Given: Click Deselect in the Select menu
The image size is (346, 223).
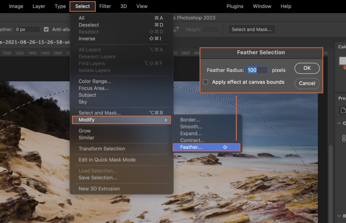Looking at the screenshot, I should pos(89,25).
